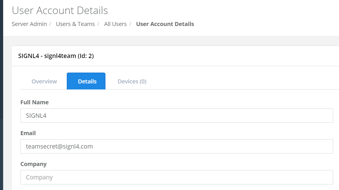Switch to the Devices (0) tab
339x190 pixels.
click(132, 81)
